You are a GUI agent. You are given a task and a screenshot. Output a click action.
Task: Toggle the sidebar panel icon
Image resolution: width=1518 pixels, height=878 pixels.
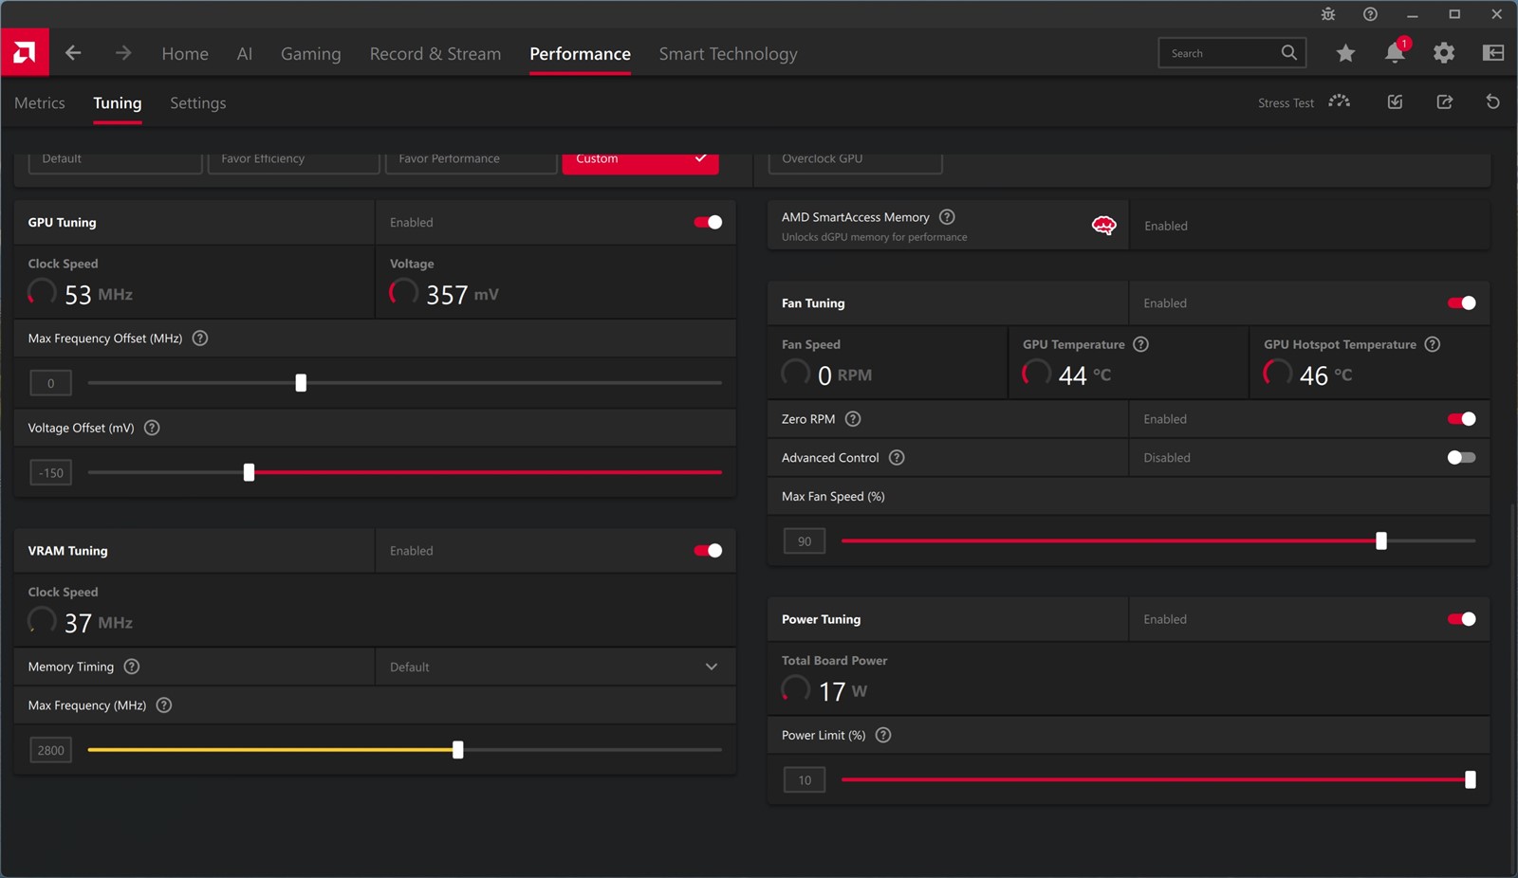1493,53
